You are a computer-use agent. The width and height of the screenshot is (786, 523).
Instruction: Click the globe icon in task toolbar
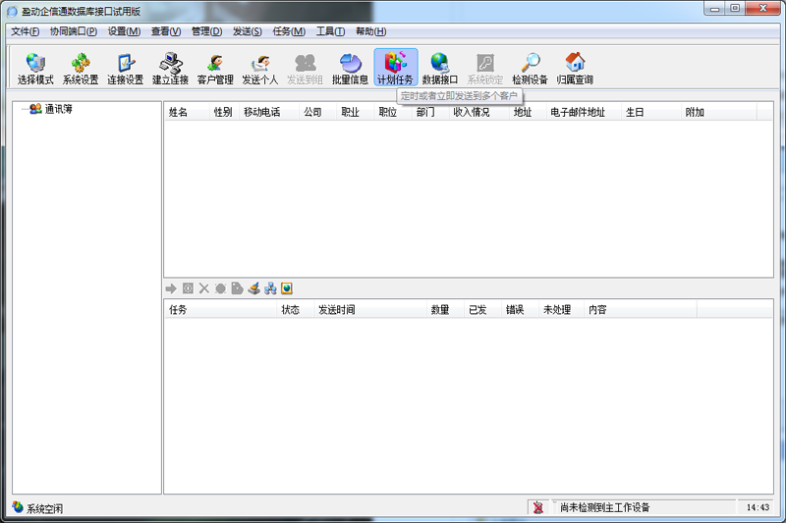(x=287, y=288)
